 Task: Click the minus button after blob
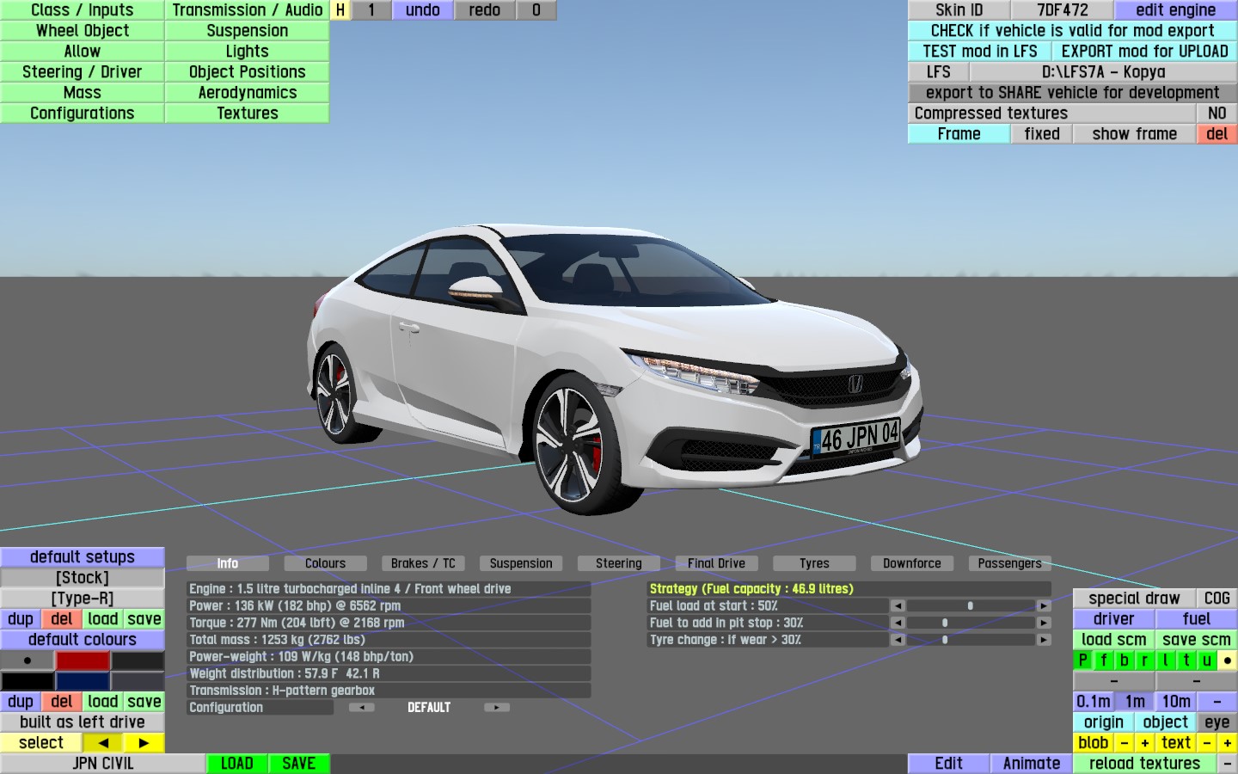click(1124, 743)
